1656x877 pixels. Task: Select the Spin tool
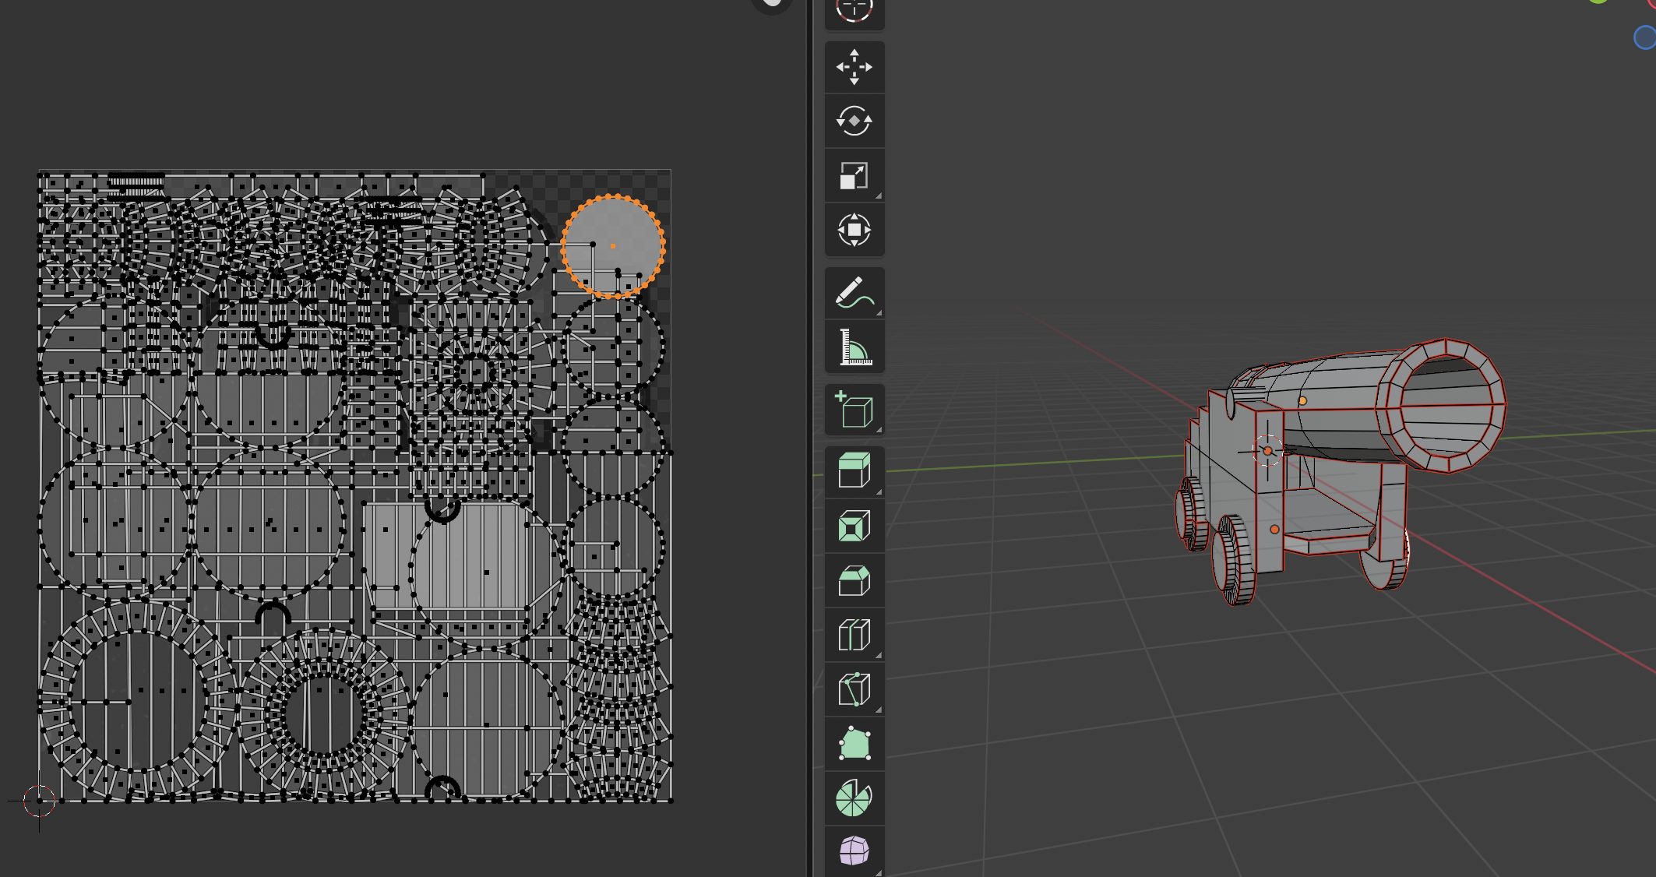854,799
